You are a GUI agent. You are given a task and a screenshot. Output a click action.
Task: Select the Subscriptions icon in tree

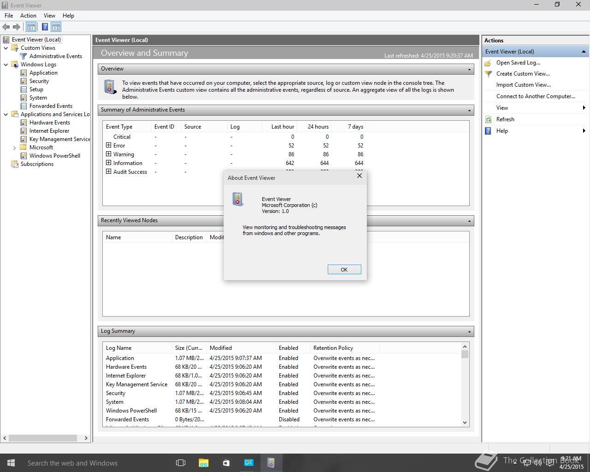(x=15, y=164)
